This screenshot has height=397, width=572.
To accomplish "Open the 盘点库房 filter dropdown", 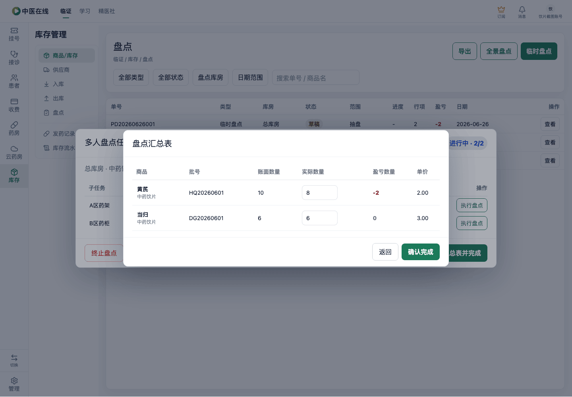I will coord(211,77).
